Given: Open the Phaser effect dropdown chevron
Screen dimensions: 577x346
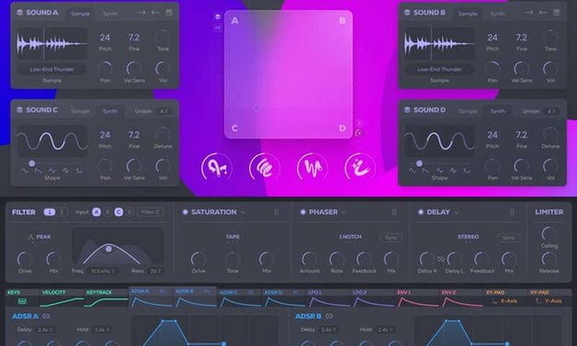Looking at the screenshot, I should [x=344, y=213].
